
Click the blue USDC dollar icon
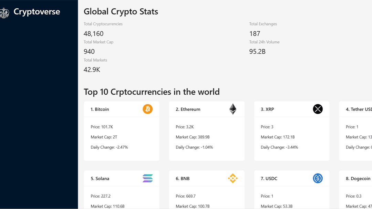point(318,178)
